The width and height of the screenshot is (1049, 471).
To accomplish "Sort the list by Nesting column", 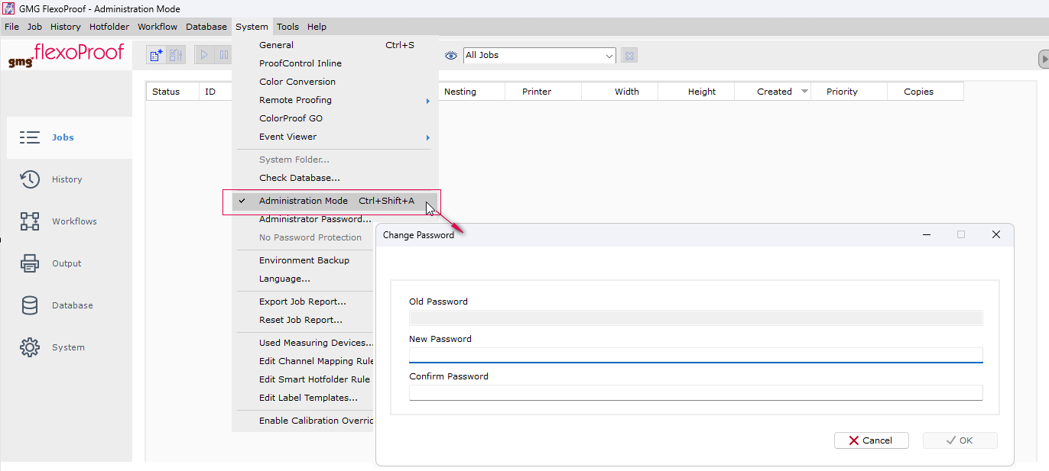I will 472,92.
